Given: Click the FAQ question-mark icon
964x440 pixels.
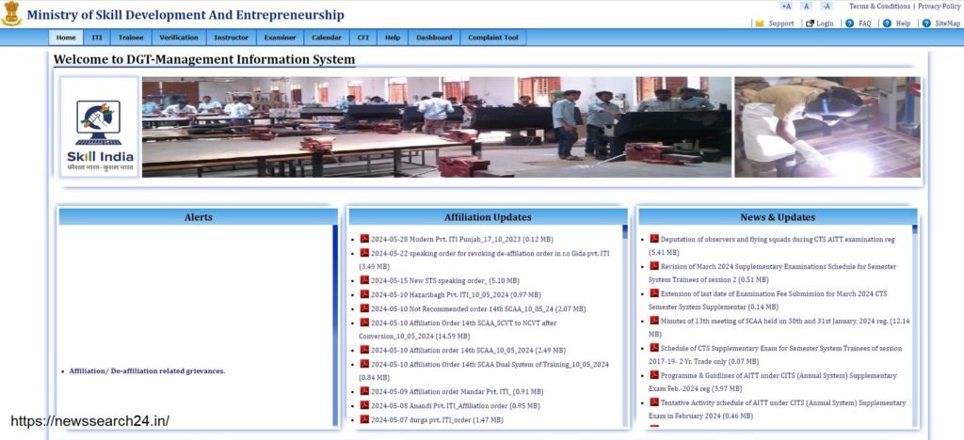Looking at the screenshot, I should pos(850,24).
